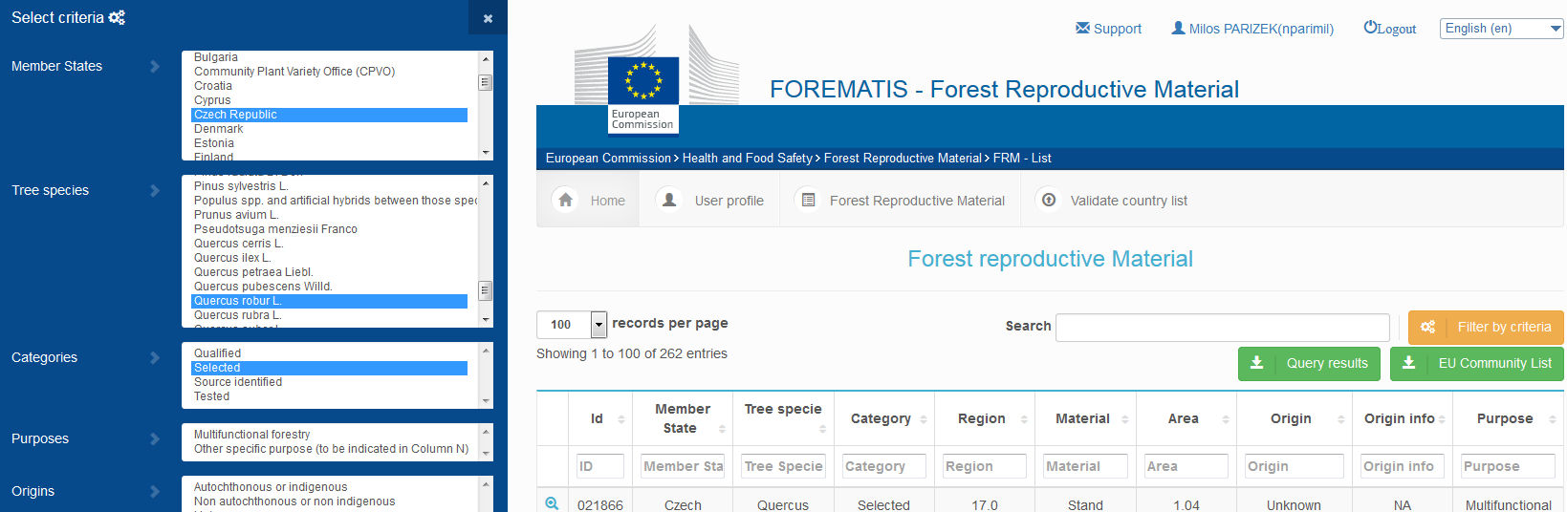The width and height of the screenshot is (1567, 512).
Task: Select Selected in Categories list
Action: click(x=329, y=368)
